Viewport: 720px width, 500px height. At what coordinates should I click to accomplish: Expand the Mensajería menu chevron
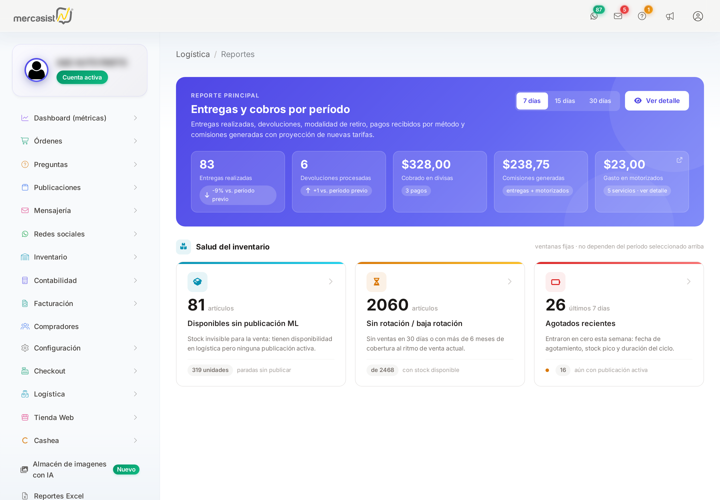(x=135, y=210)
